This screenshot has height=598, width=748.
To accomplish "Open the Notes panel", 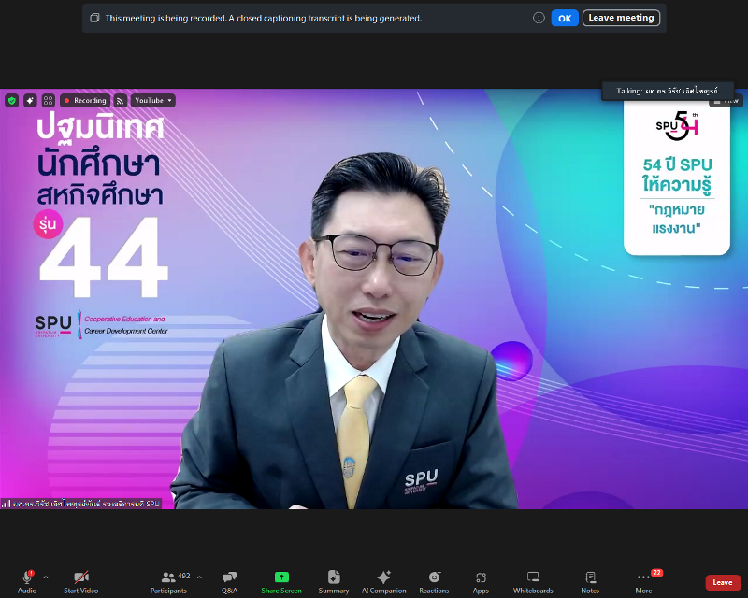I will click(x=590, y=582).
